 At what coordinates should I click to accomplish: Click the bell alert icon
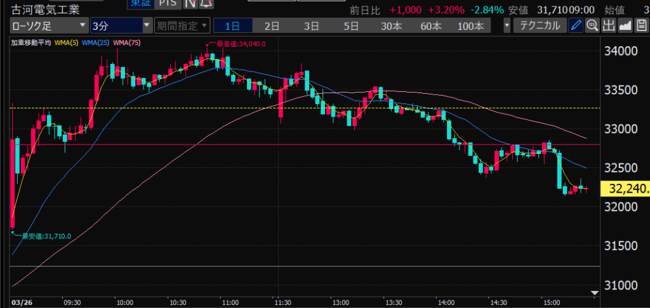coord(206,4)
